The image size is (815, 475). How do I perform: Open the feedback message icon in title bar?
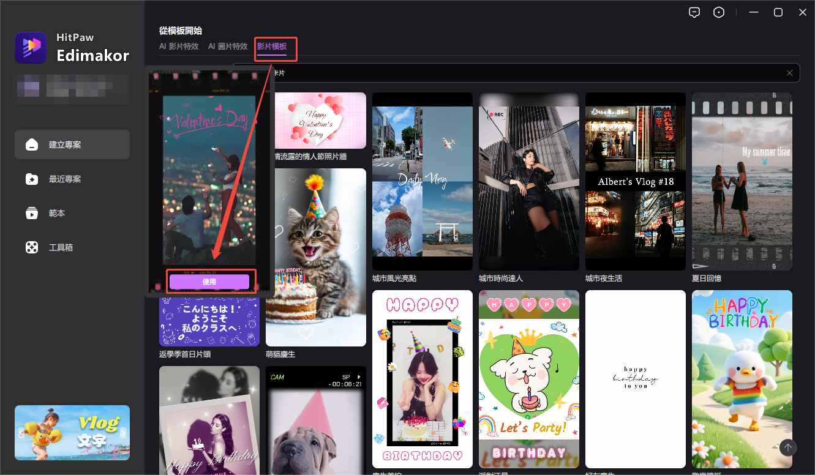(x=694, y=12)
